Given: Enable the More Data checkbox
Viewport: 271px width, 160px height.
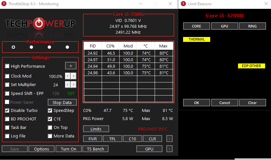Looking at the screenshot, I should (50, 136).
